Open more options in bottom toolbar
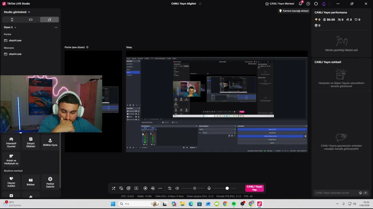Screen dimensions: 373x209 click(x=160, y=188)
